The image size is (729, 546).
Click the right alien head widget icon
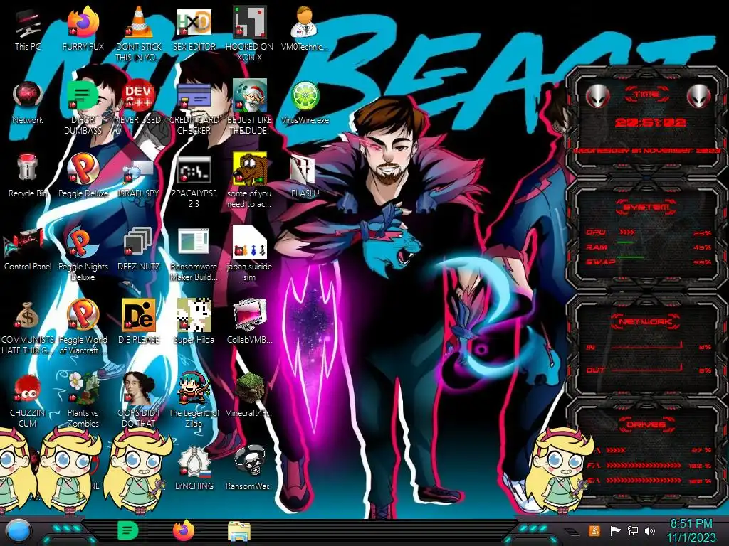coord(699,97)
